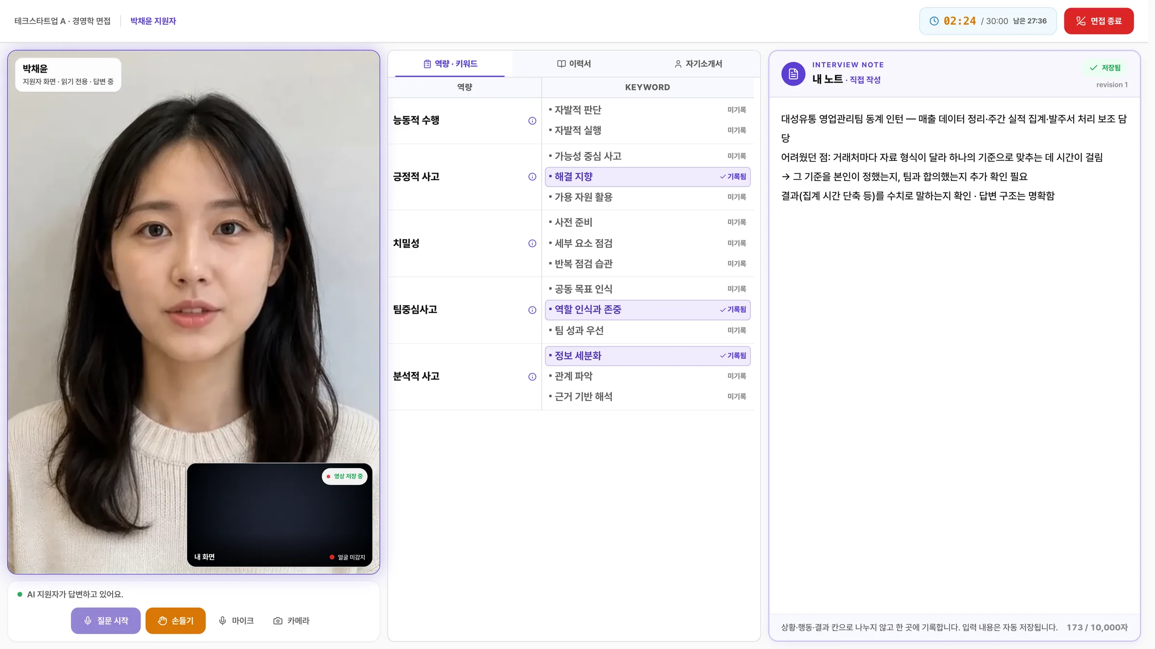End the interview with 면접 종료
Screen dimensions: 1155x649
click(x=1099, y=21)
